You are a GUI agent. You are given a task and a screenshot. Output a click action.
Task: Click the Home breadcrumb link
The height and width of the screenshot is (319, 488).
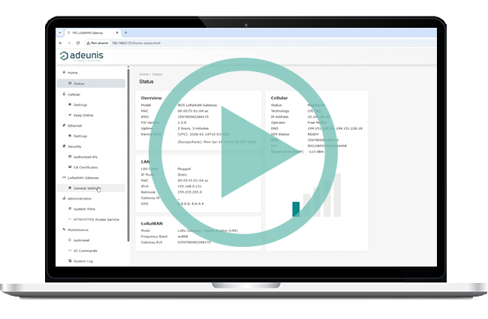(143, 74)
